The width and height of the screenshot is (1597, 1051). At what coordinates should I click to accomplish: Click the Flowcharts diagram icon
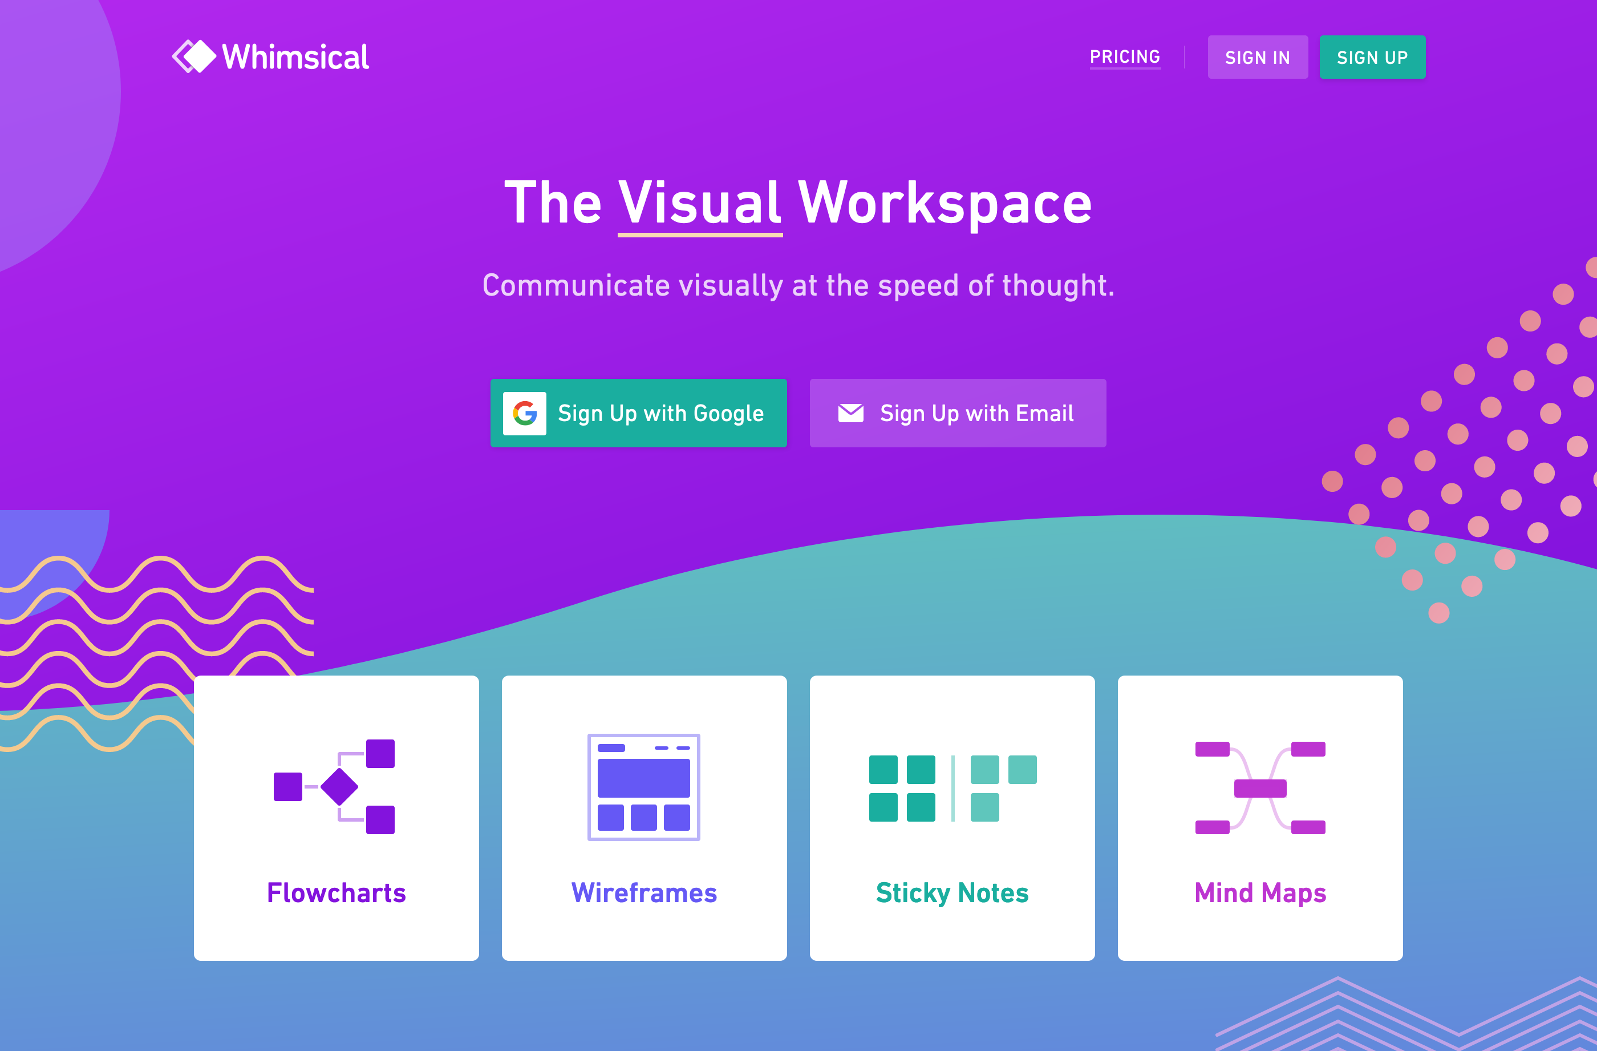[334, 787]
